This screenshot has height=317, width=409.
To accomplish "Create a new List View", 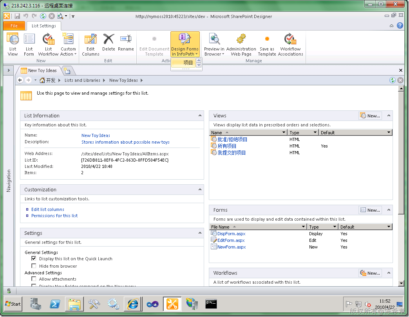I will pyautogui.click(x=13, y=45).
